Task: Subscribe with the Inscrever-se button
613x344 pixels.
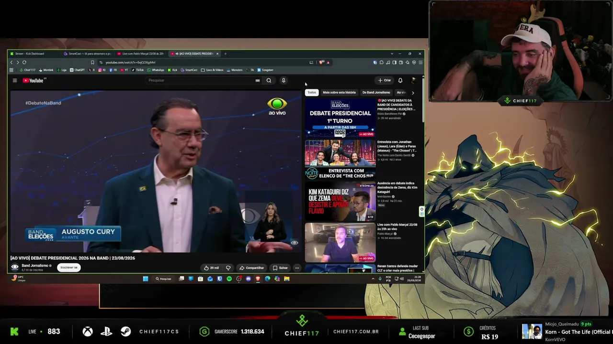Action: coord(69,268)
